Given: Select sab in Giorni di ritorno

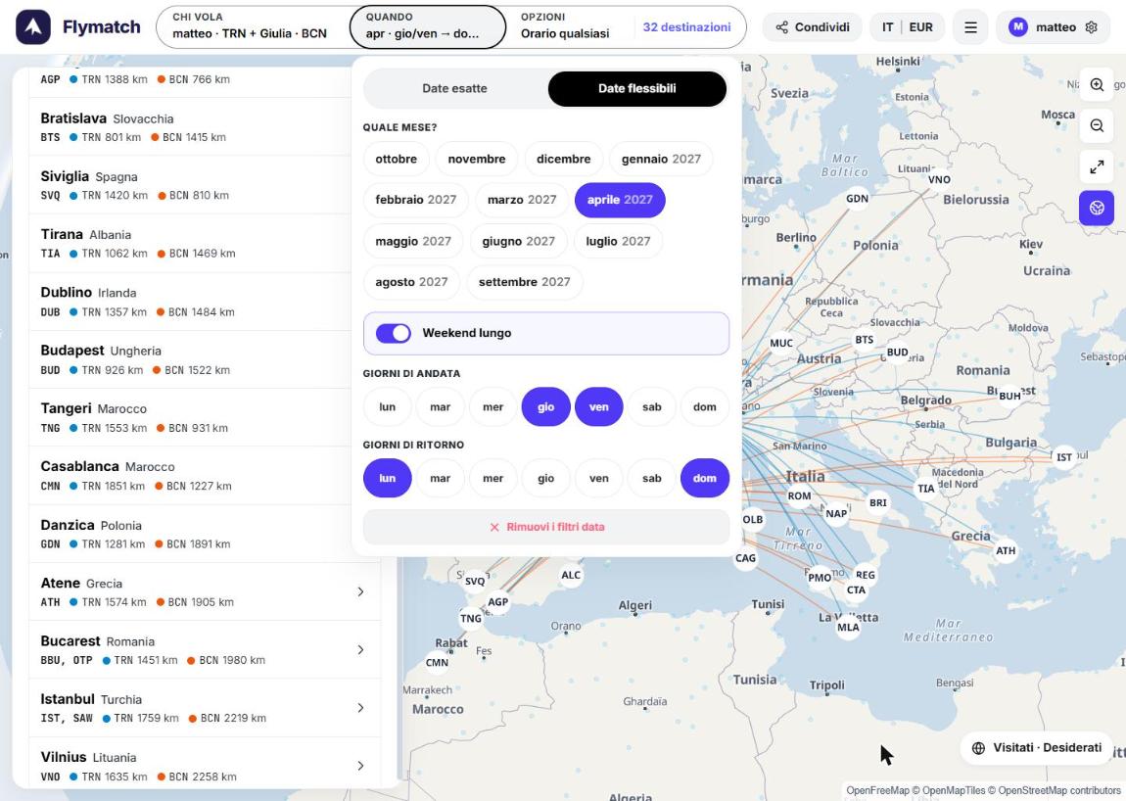Looking at the screenshot, I should coord(651,478).
